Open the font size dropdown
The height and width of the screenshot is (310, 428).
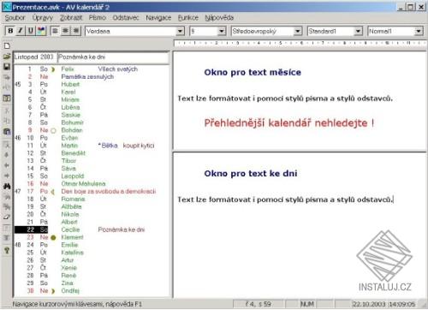[222, 31]
